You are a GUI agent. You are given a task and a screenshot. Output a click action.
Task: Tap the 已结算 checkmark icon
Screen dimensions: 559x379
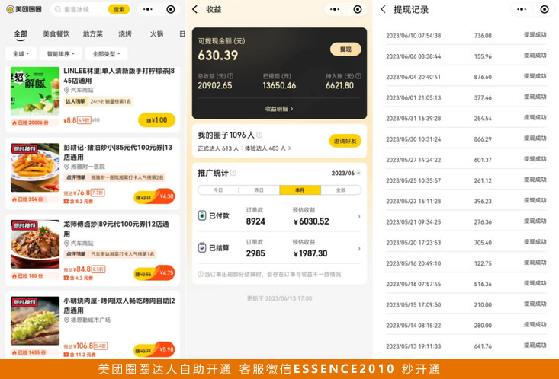[202, 247]
